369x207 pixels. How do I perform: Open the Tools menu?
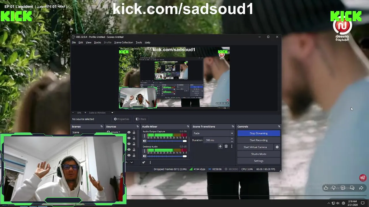click(x=139, y=43)
